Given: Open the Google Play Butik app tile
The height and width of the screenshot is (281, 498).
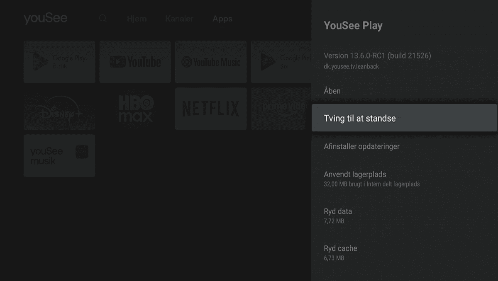Looking at the screenshot, I should click(59, 62).
